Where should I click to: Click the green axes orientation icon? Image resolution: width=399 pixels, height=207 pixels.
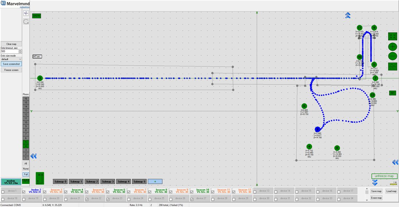coord(40,178)
